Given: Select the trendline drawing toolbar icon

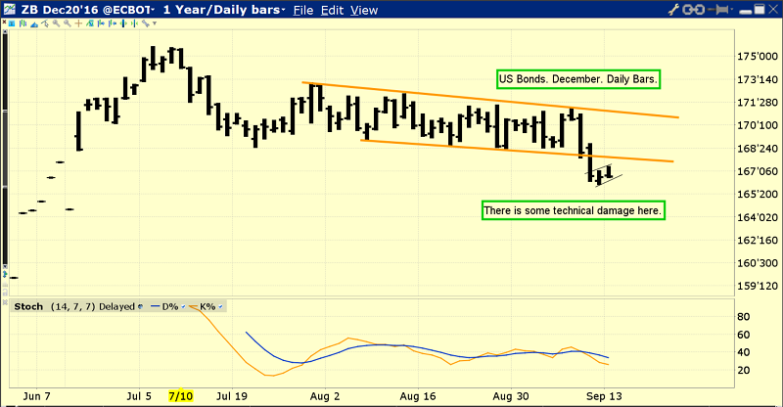Looking at the screenshot, I should 45,23.
